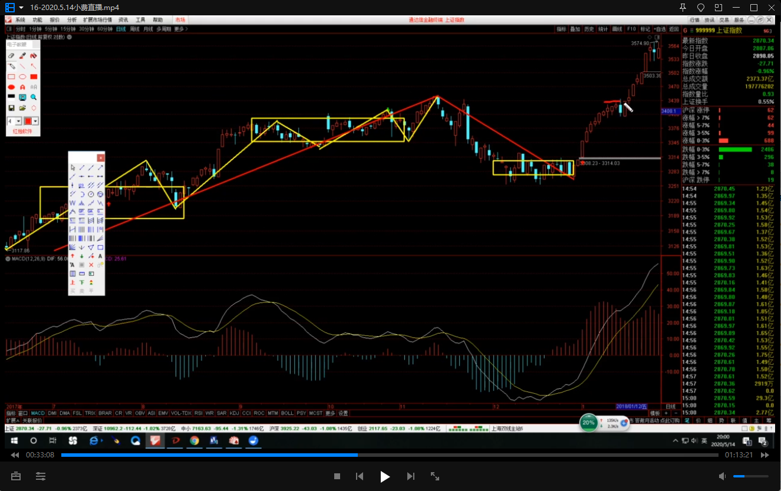Expand the 更多 periods menu
Viewport: 781px width, 491px height.
180,29
